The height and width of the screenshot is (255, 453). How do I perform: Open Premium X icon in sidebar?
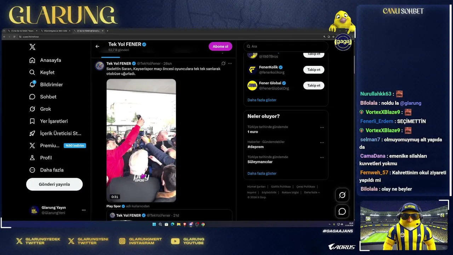(32, 146)
